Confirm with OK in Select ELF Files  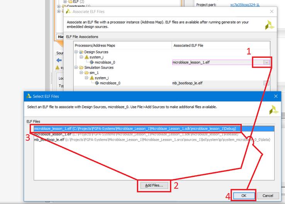(243, 196)
